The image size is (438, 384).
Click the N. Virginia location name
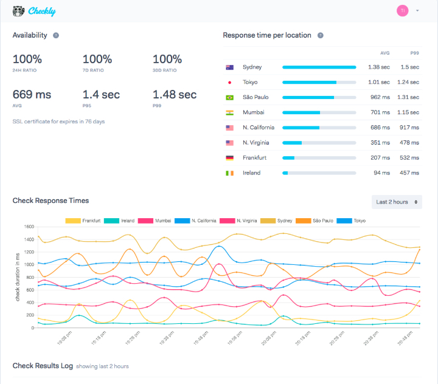point(256,143)
